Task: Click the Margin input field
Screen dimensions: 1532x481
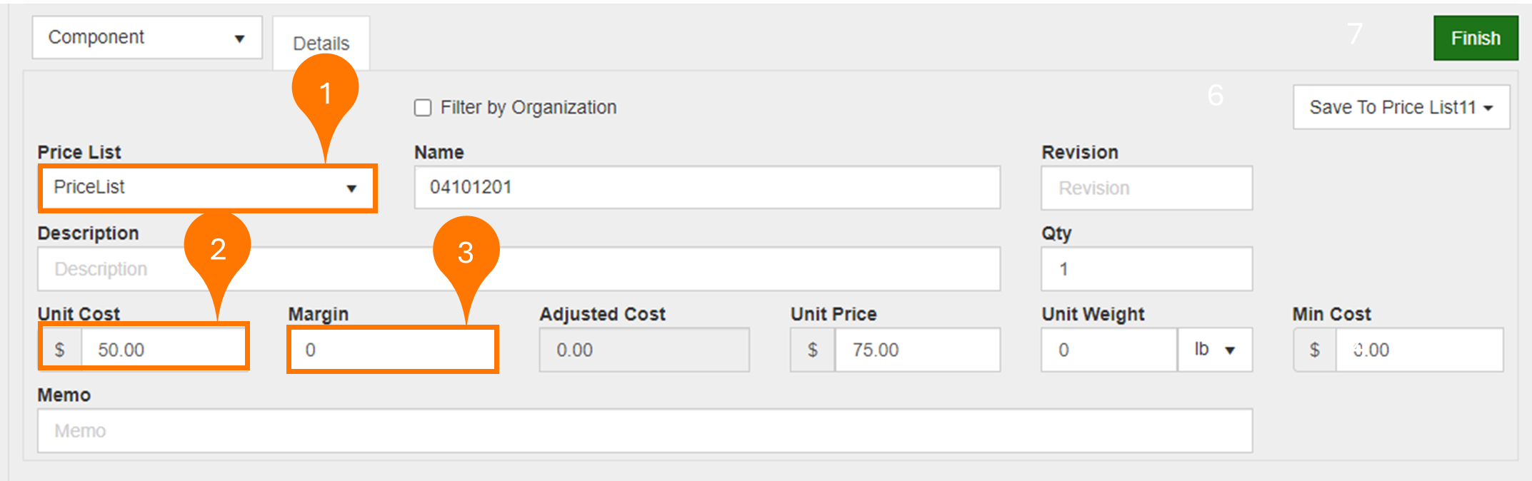Action: coord(392,350)
